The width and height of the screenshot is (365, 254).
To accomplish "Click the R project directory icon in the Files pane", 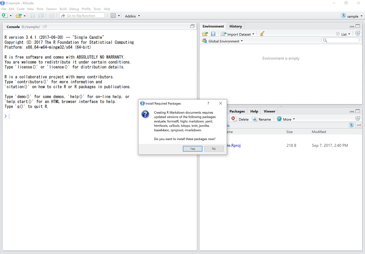I will click(351, 125).
